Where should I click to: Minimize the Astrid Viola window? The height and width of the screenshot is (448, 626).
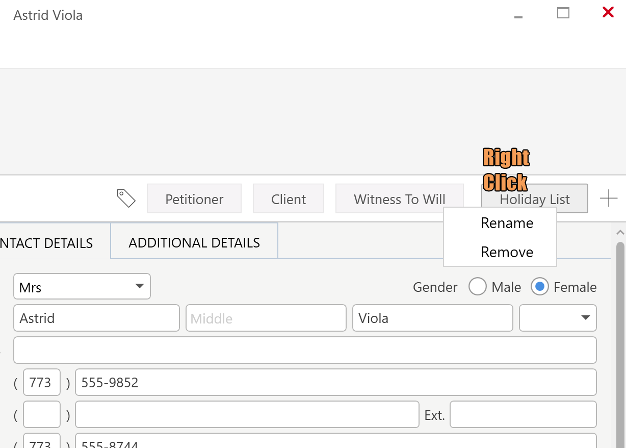coord(518,17)
